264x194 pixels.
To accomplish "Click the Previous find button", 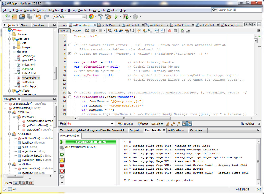I will [x=125, y=124].
